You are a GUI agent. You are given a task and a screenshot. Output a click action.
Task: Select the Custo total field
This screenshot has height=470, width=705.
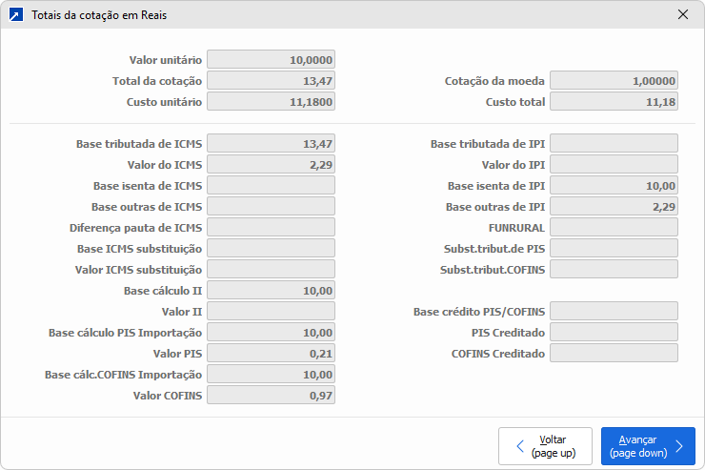point(614,102)
